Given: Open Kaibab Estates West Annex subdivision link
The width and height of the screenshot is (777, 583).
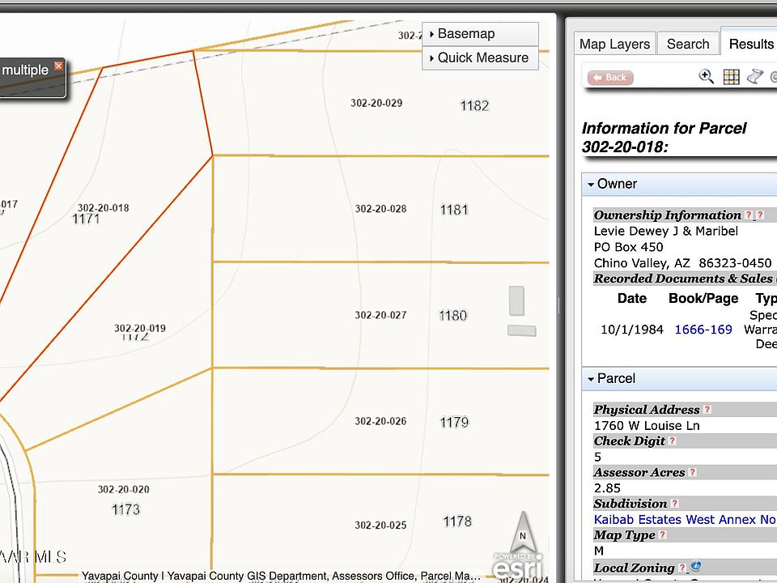Looking at the screenshot, I should [685, 520].
